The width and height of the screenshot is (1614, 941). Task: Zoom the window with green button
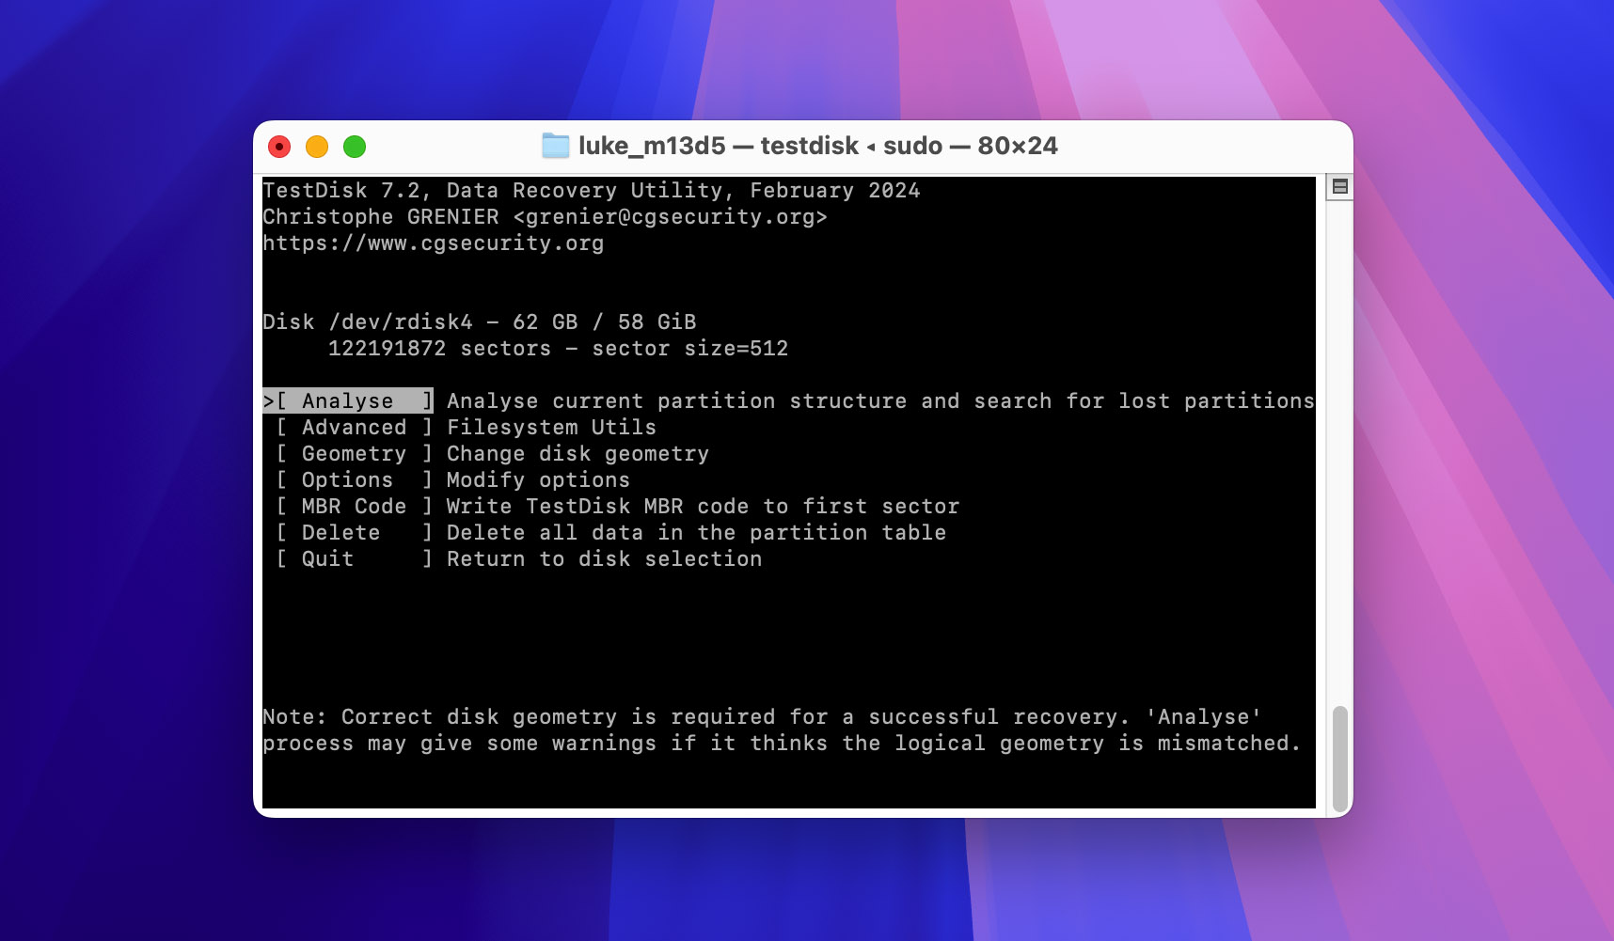(355, 147)
